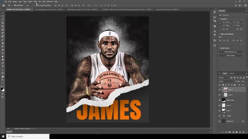Select the Eyedropper tool
Image resolution: width=248 pixels, height=139 pixels.
coord(3,33)
